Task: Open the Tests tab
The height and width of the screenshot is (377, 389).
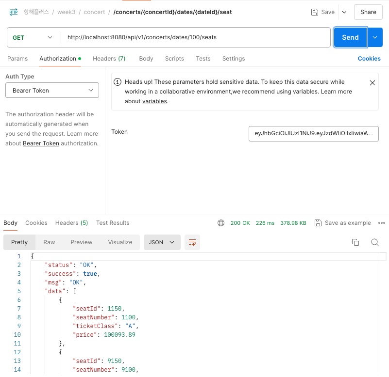Action: [203, 59]
